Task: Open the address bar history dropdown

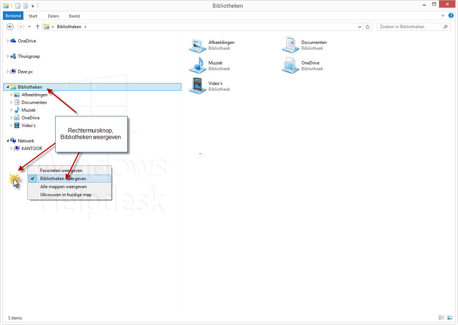Action: coord(360,27)
